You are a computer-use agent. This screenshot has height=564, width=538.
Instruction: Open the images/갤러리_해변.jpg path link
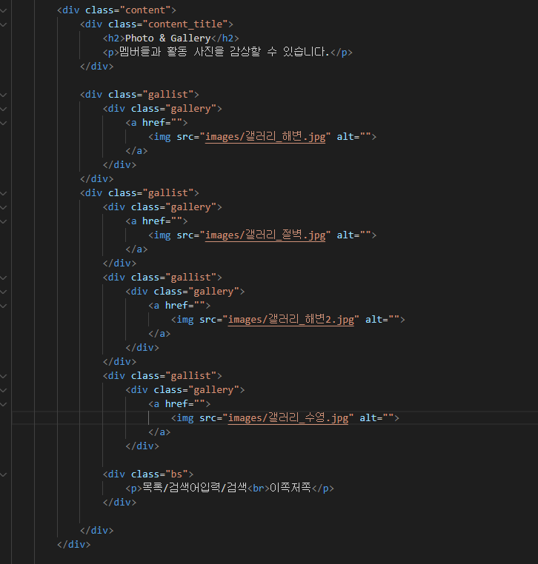click(265, 137)
